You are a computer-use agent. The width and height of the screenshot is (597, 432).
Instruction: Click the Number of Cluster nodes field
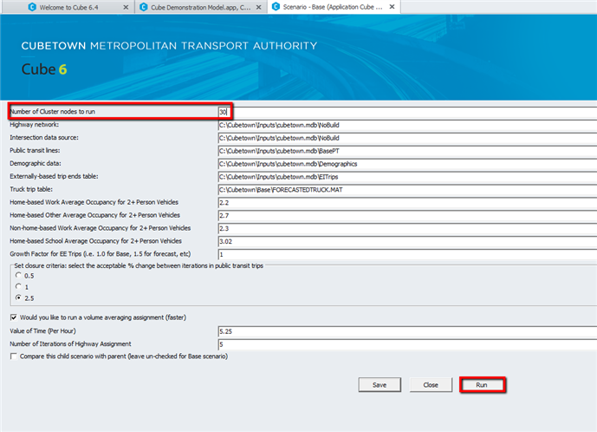tap(407, 112)
